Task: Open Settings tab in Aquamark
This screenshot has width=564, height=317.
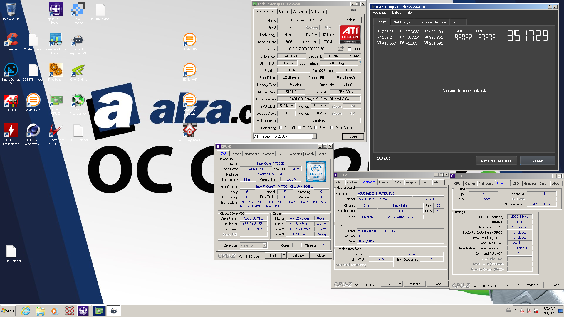Action: click(402, 22)
